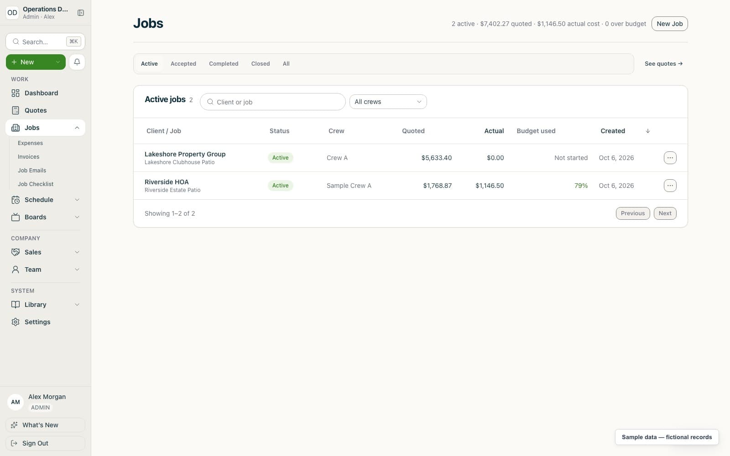This screenshot has width=730, height=456.
Task: Collapse the sidebar panel icon
Action: 81,13
